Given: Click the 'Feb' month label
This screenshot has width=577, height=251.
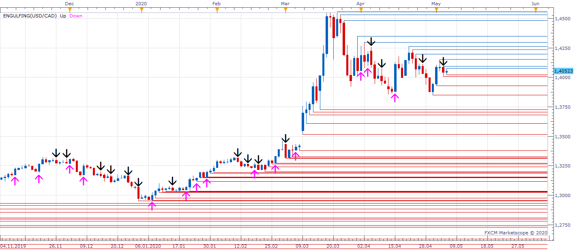Looking at the screenshot, I should click(x=217, y=4).
